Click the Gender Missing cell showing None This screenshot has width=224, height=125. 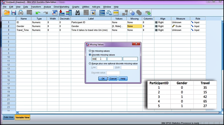click(x=134, y=26)
